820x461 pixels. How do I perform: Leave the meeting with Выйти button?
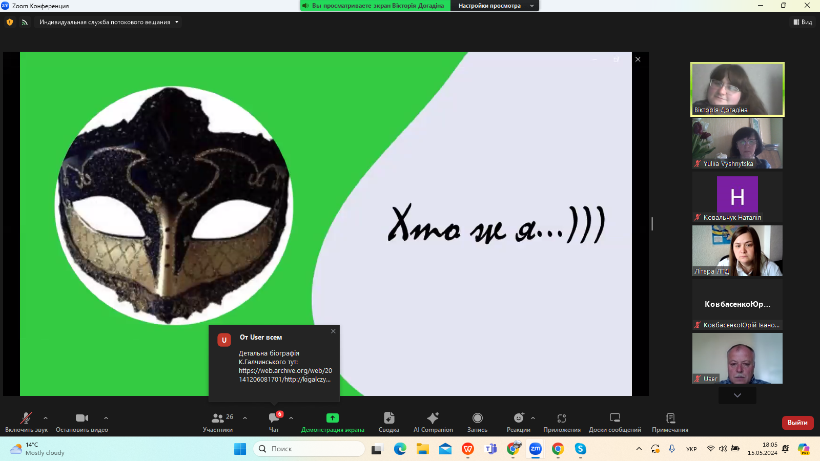[x=797, y=423]
